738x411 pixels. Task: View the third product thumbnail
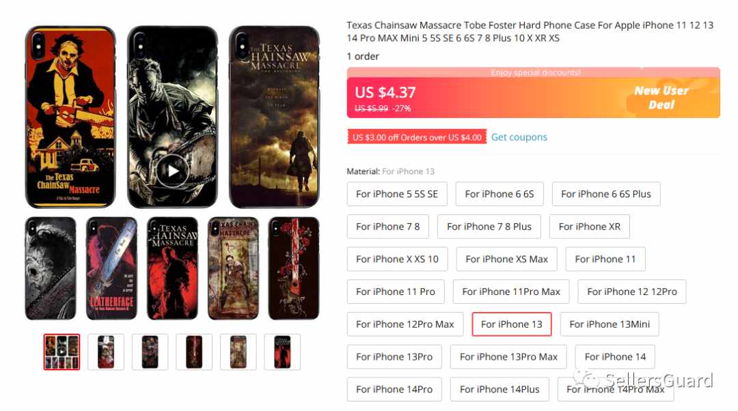click(150, 352)
